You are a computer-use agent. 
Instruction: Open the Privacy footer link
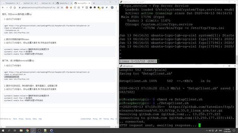pos(21,119)
